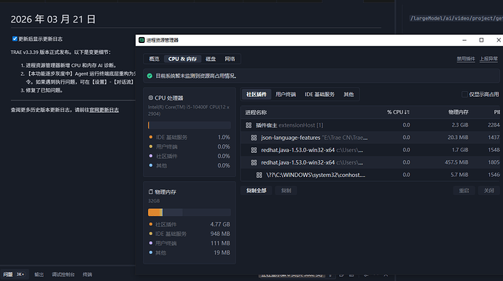Open the 调试控制台 debug console tab
Viewport: 503px width, 281px height.
63,274
